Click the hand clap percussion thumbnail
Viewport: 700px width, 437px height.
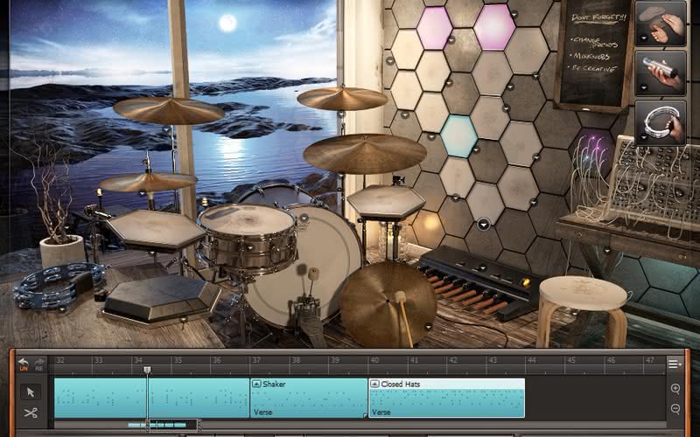click(x=661, y=24)
